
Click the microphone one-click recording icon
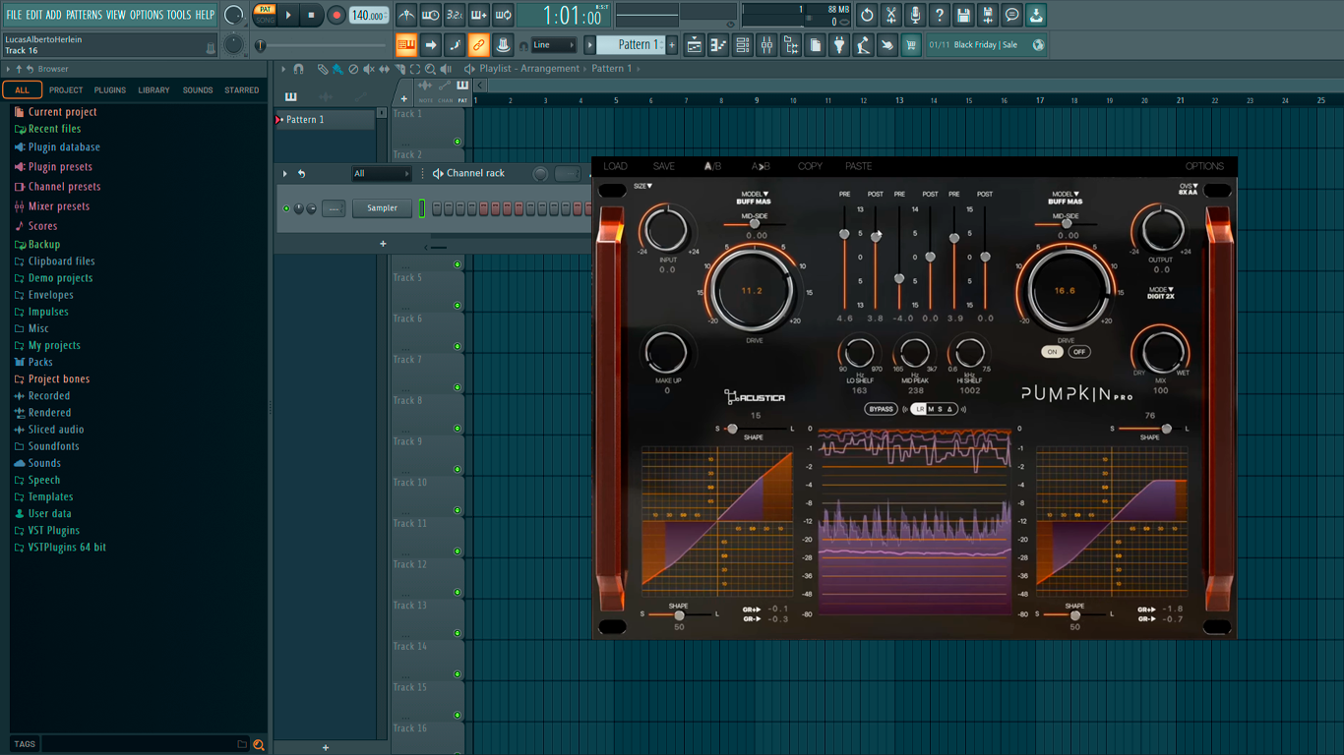(x=915, y=15)
